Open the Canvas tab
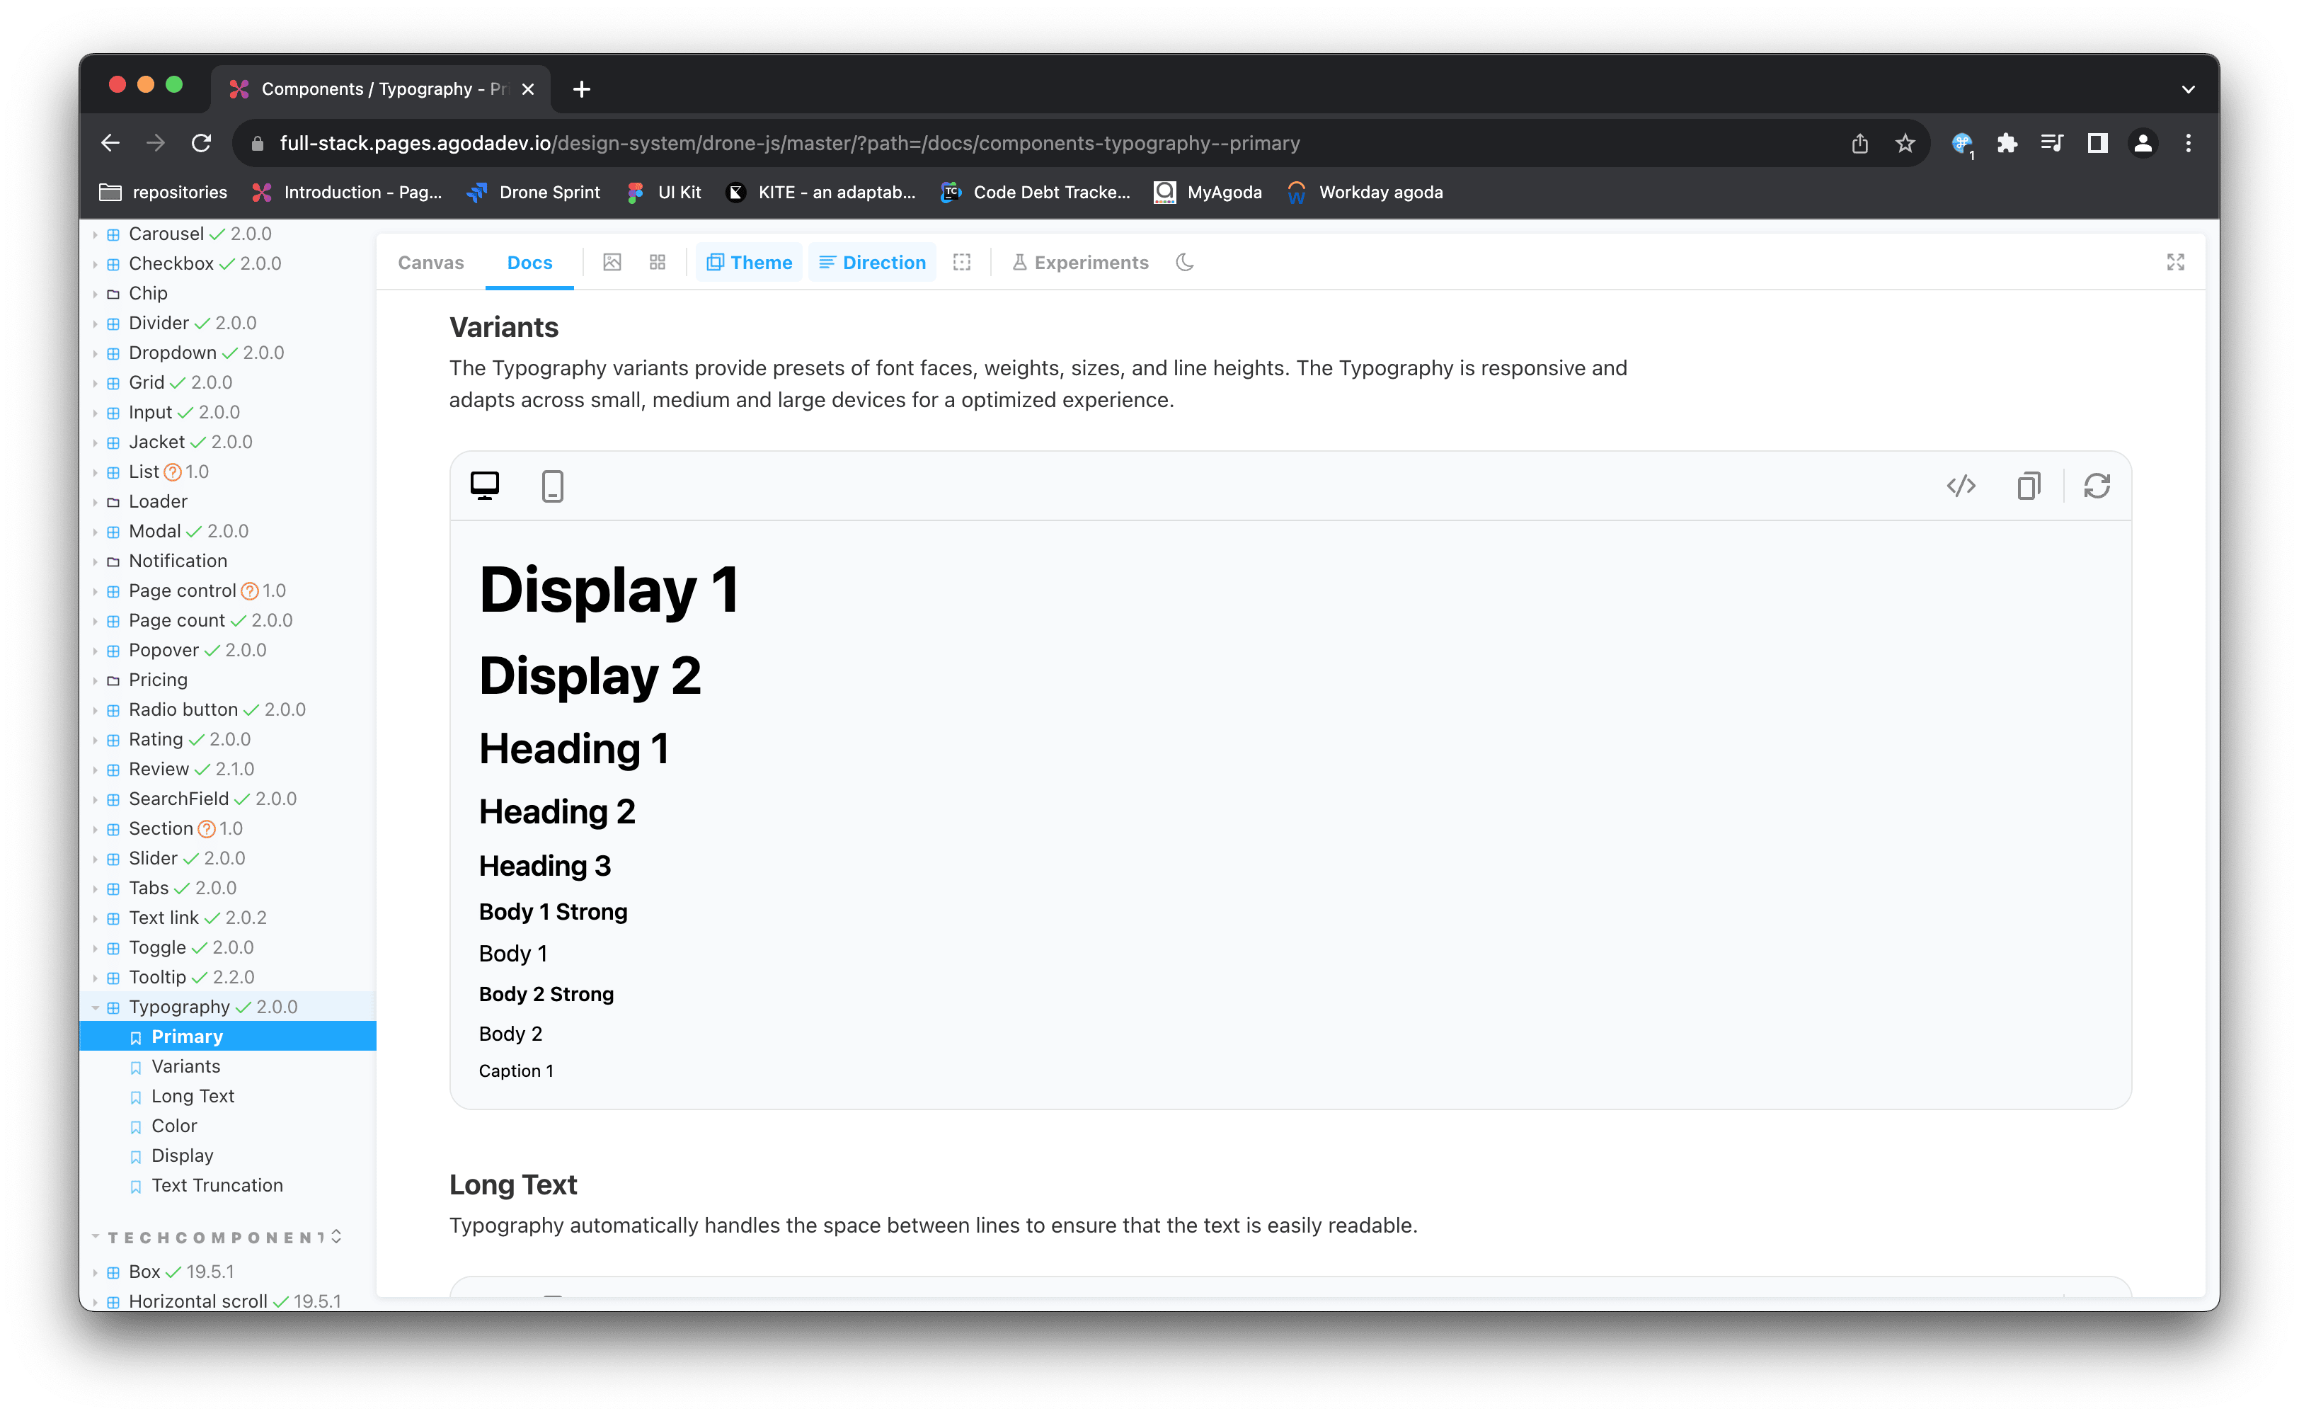The height and width of the screenshot is (1416, 2299). coord(430,262)
